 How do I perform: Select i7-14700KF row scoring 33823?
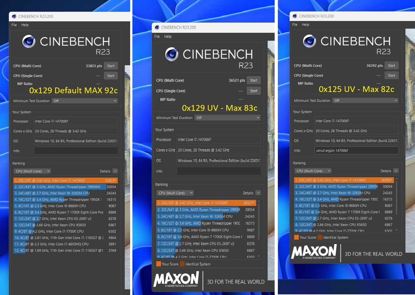[66, 180]
